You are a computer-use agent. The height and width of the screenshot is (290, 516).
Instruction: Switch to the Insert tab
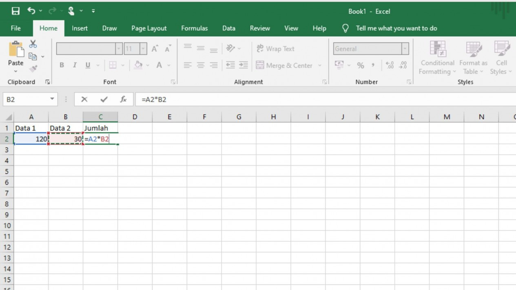coord(80,28)
